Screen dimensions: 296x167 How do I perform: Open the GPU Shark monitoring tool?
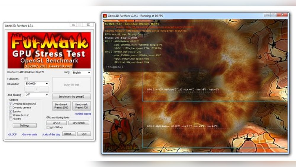[x=79, y=123]
